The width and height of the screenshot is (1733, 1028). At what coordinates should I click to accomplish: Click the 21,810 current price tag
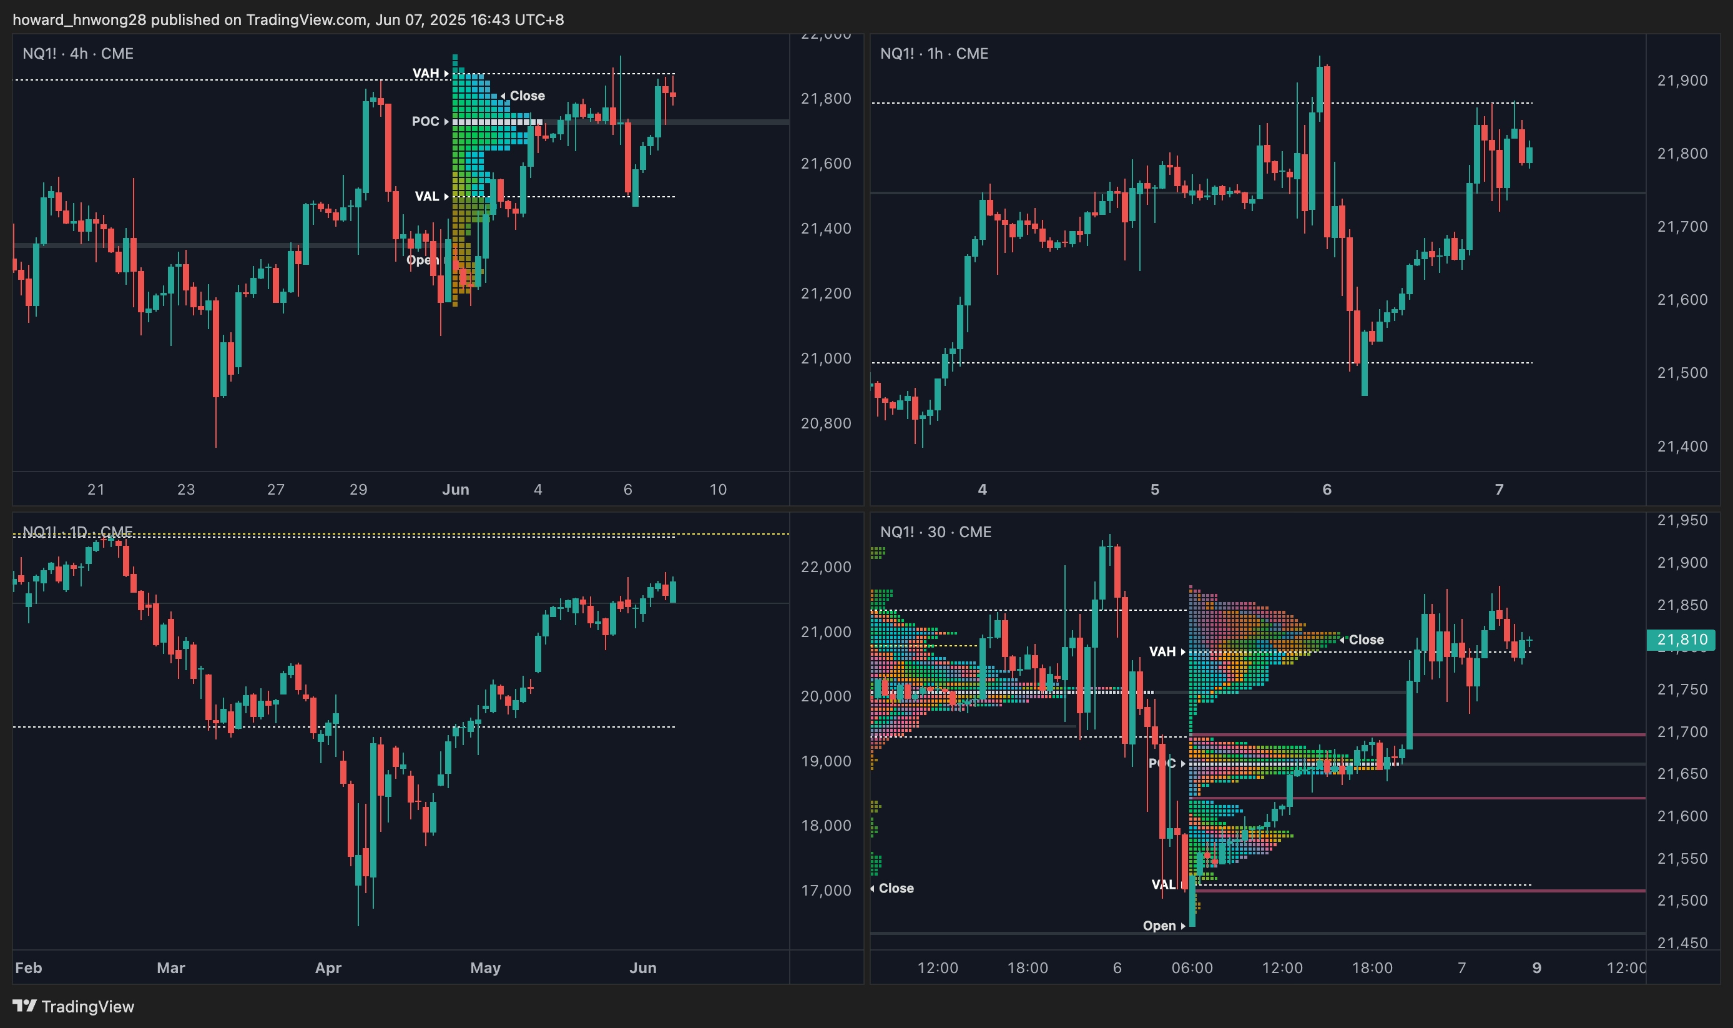(1681, 639)
